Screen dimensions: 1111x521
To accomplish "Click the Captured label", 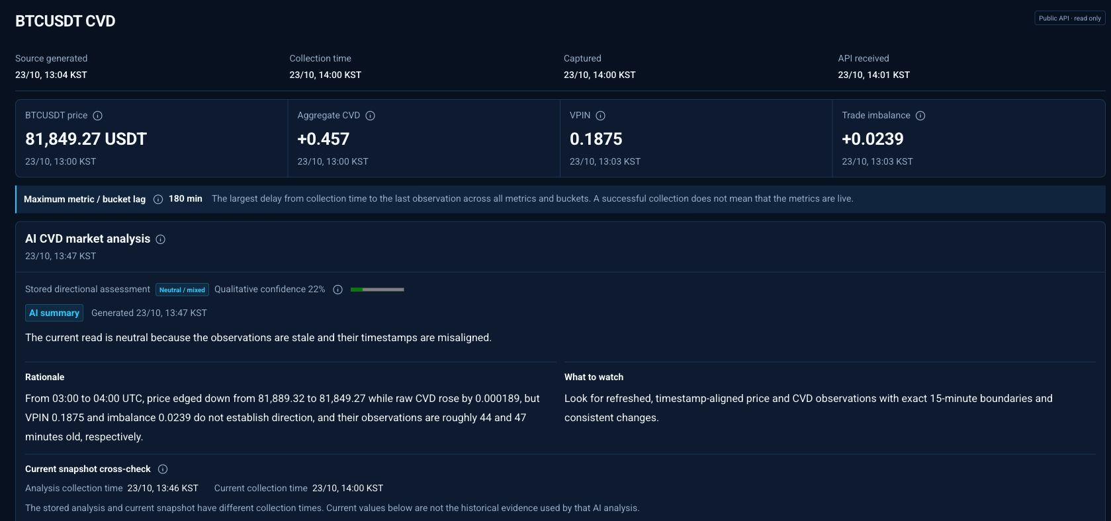I will tap(582, 58).
